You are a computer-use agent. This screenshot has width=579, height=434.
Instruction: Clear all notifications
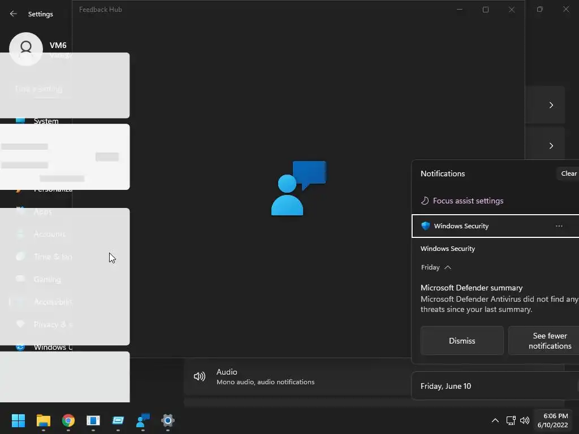(568, 173)
